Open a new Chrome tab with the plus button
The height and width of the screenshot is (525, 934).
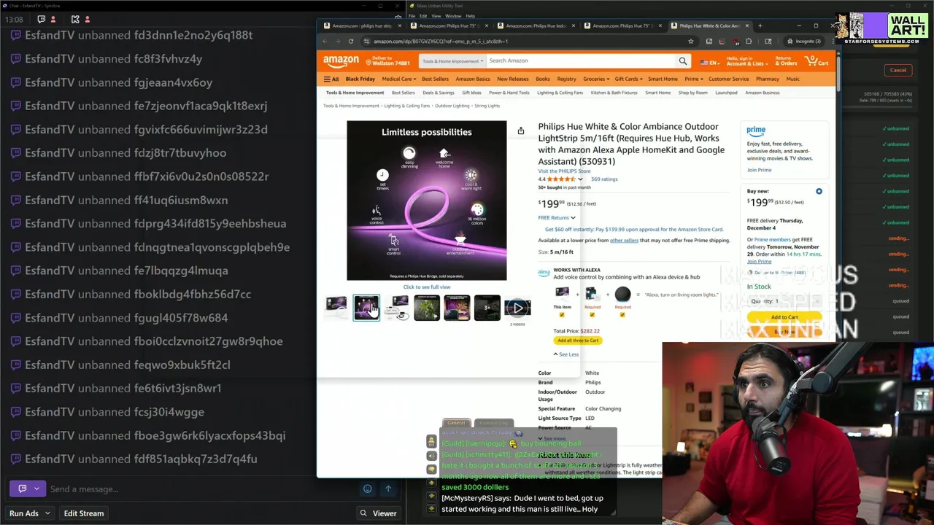760,26
